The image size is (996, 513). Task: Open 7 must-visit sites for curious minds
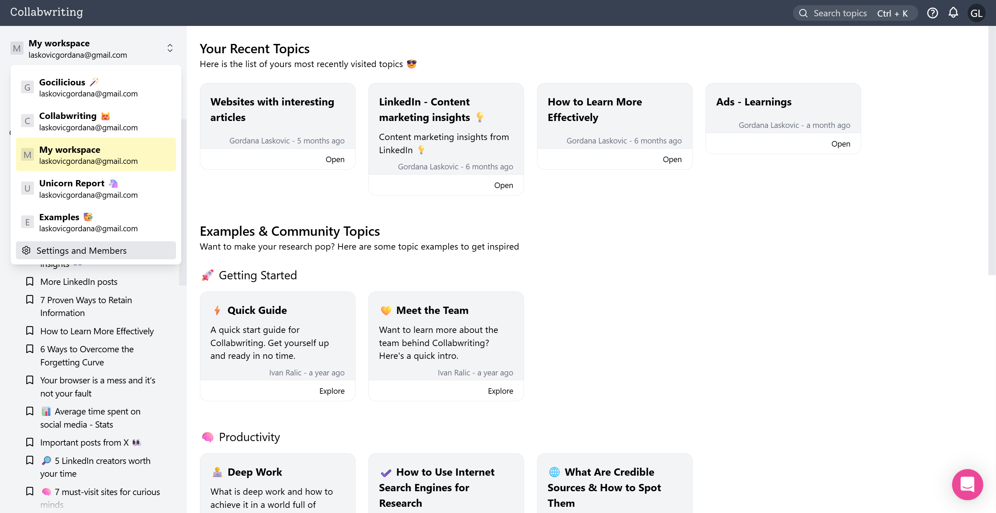click(x=100, y=498)
